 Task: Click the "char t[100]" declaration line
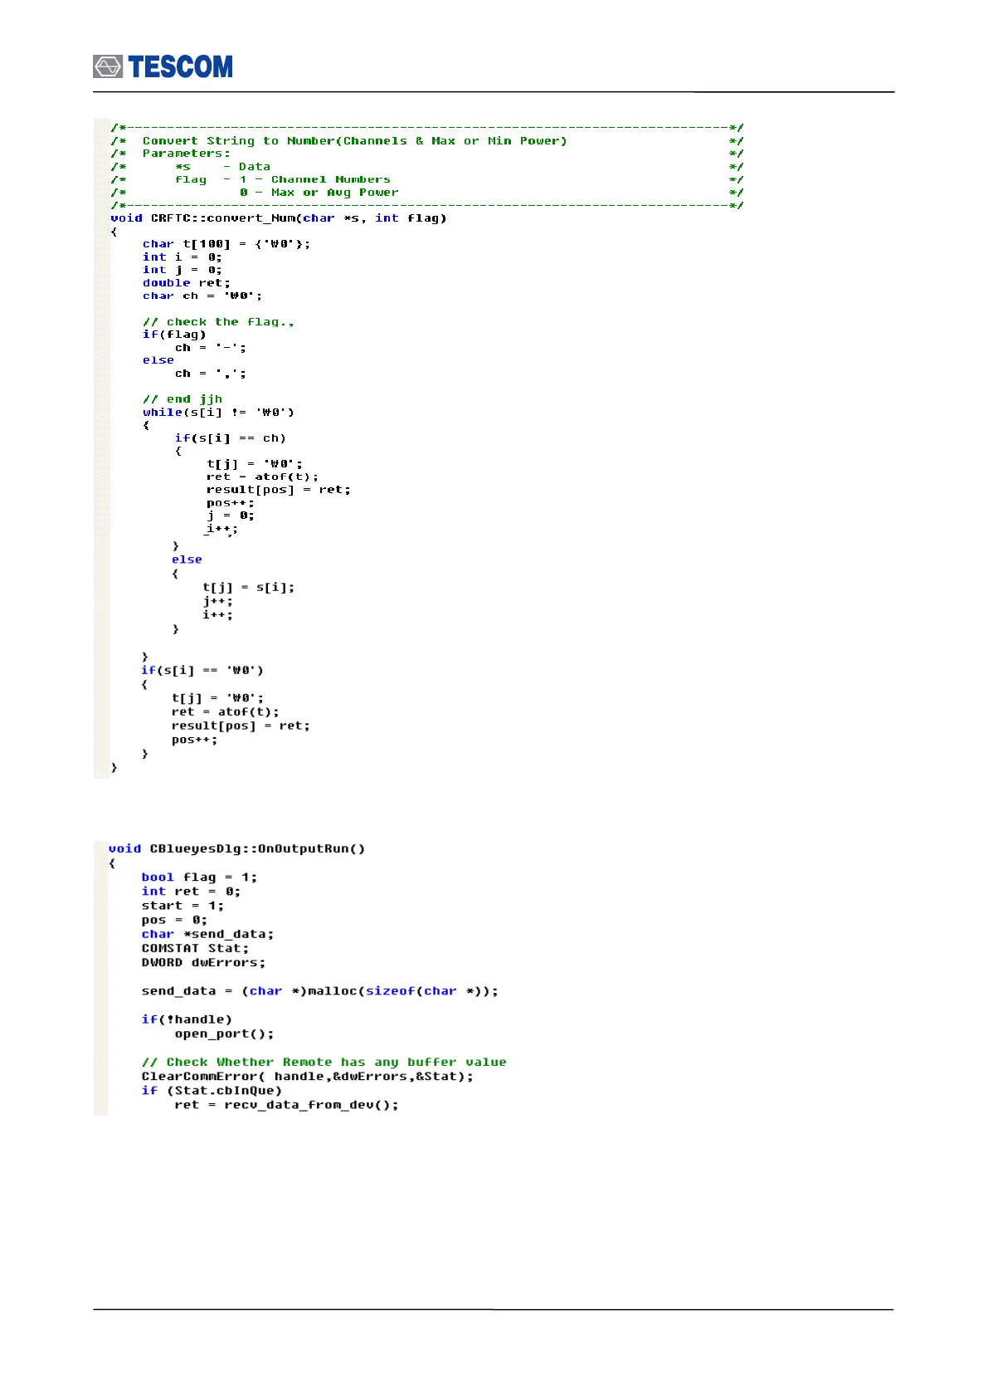pos(226,244)
